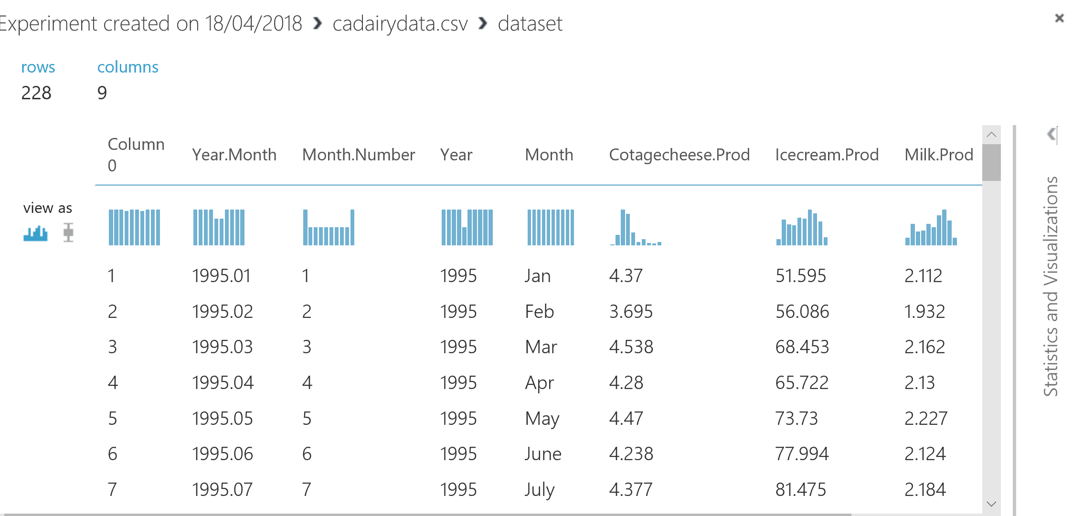Click the Column 0 histogram thumbnail
The width and height of the screenshot is (1083, 516).
[134, 227]
